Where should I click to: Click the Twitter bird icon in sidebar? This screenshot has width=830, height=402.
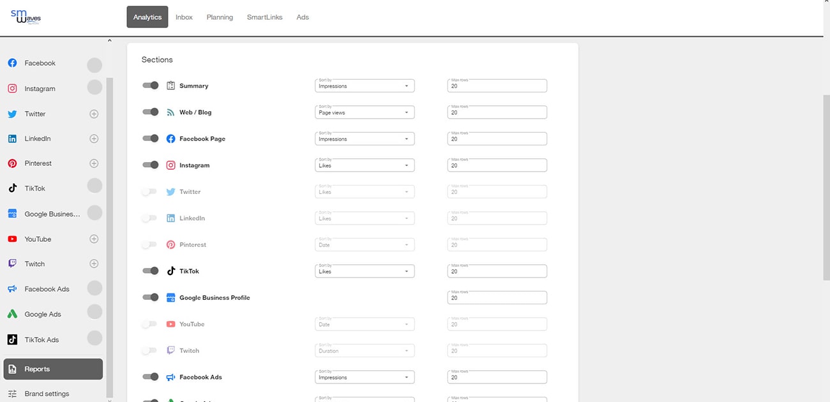click(x=12, y=114)
